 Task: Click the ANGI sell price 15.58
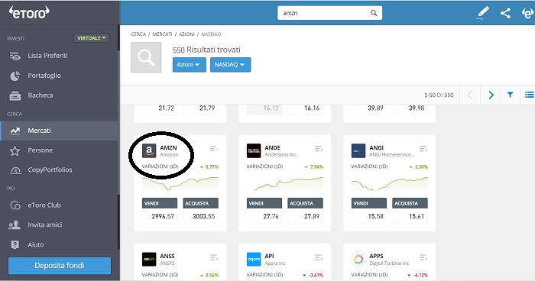coord(376,216)
